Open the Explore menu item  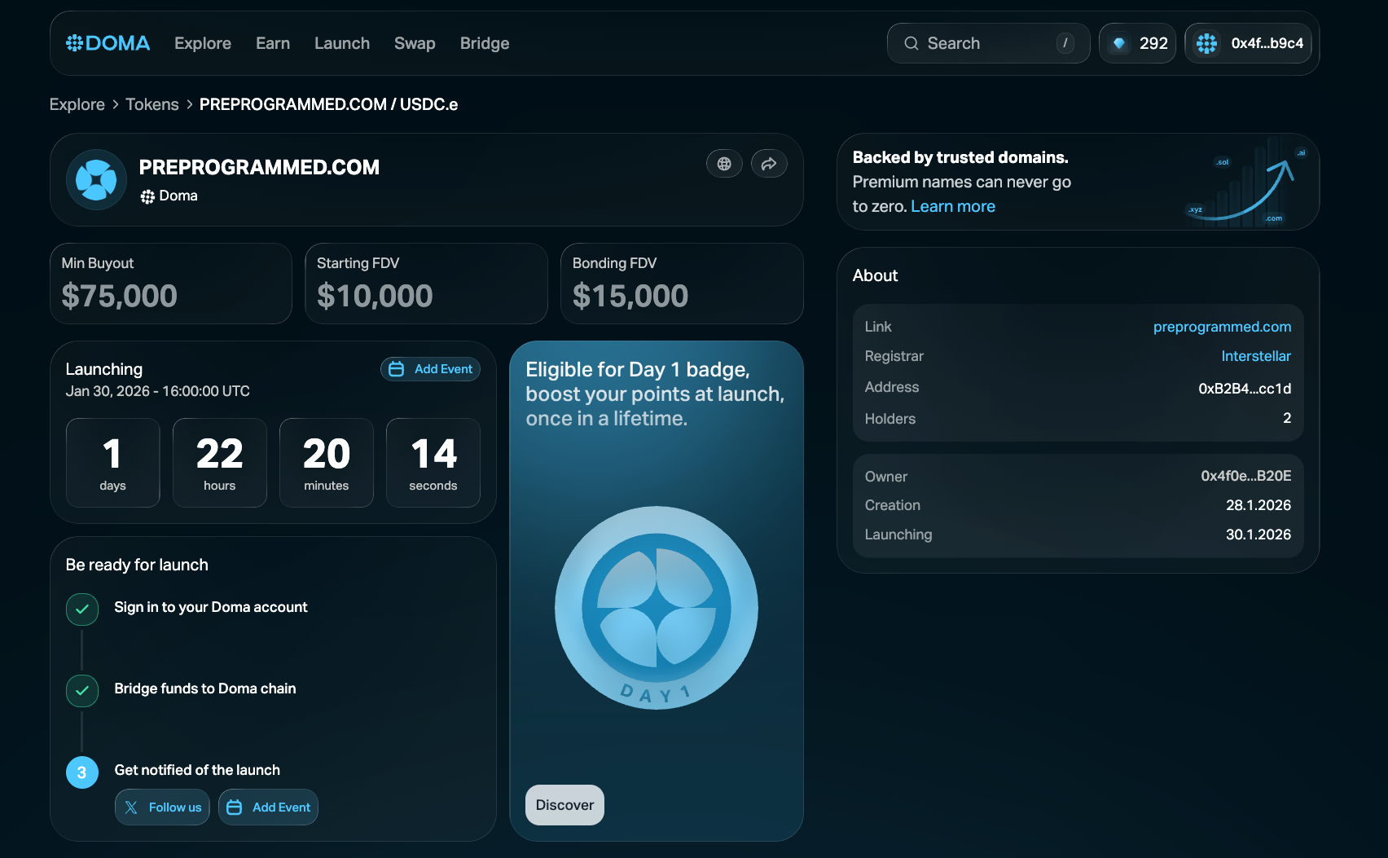(x=203, y=43)
